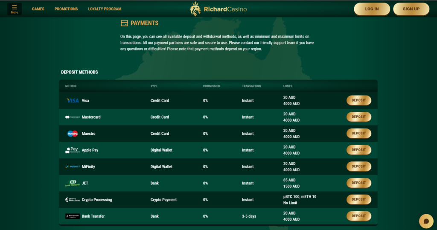Click Deposit button for Maestro
Image resolution: width=437 pixels, height=230 pixels.
pyautogui.click(x=358, y=133)
